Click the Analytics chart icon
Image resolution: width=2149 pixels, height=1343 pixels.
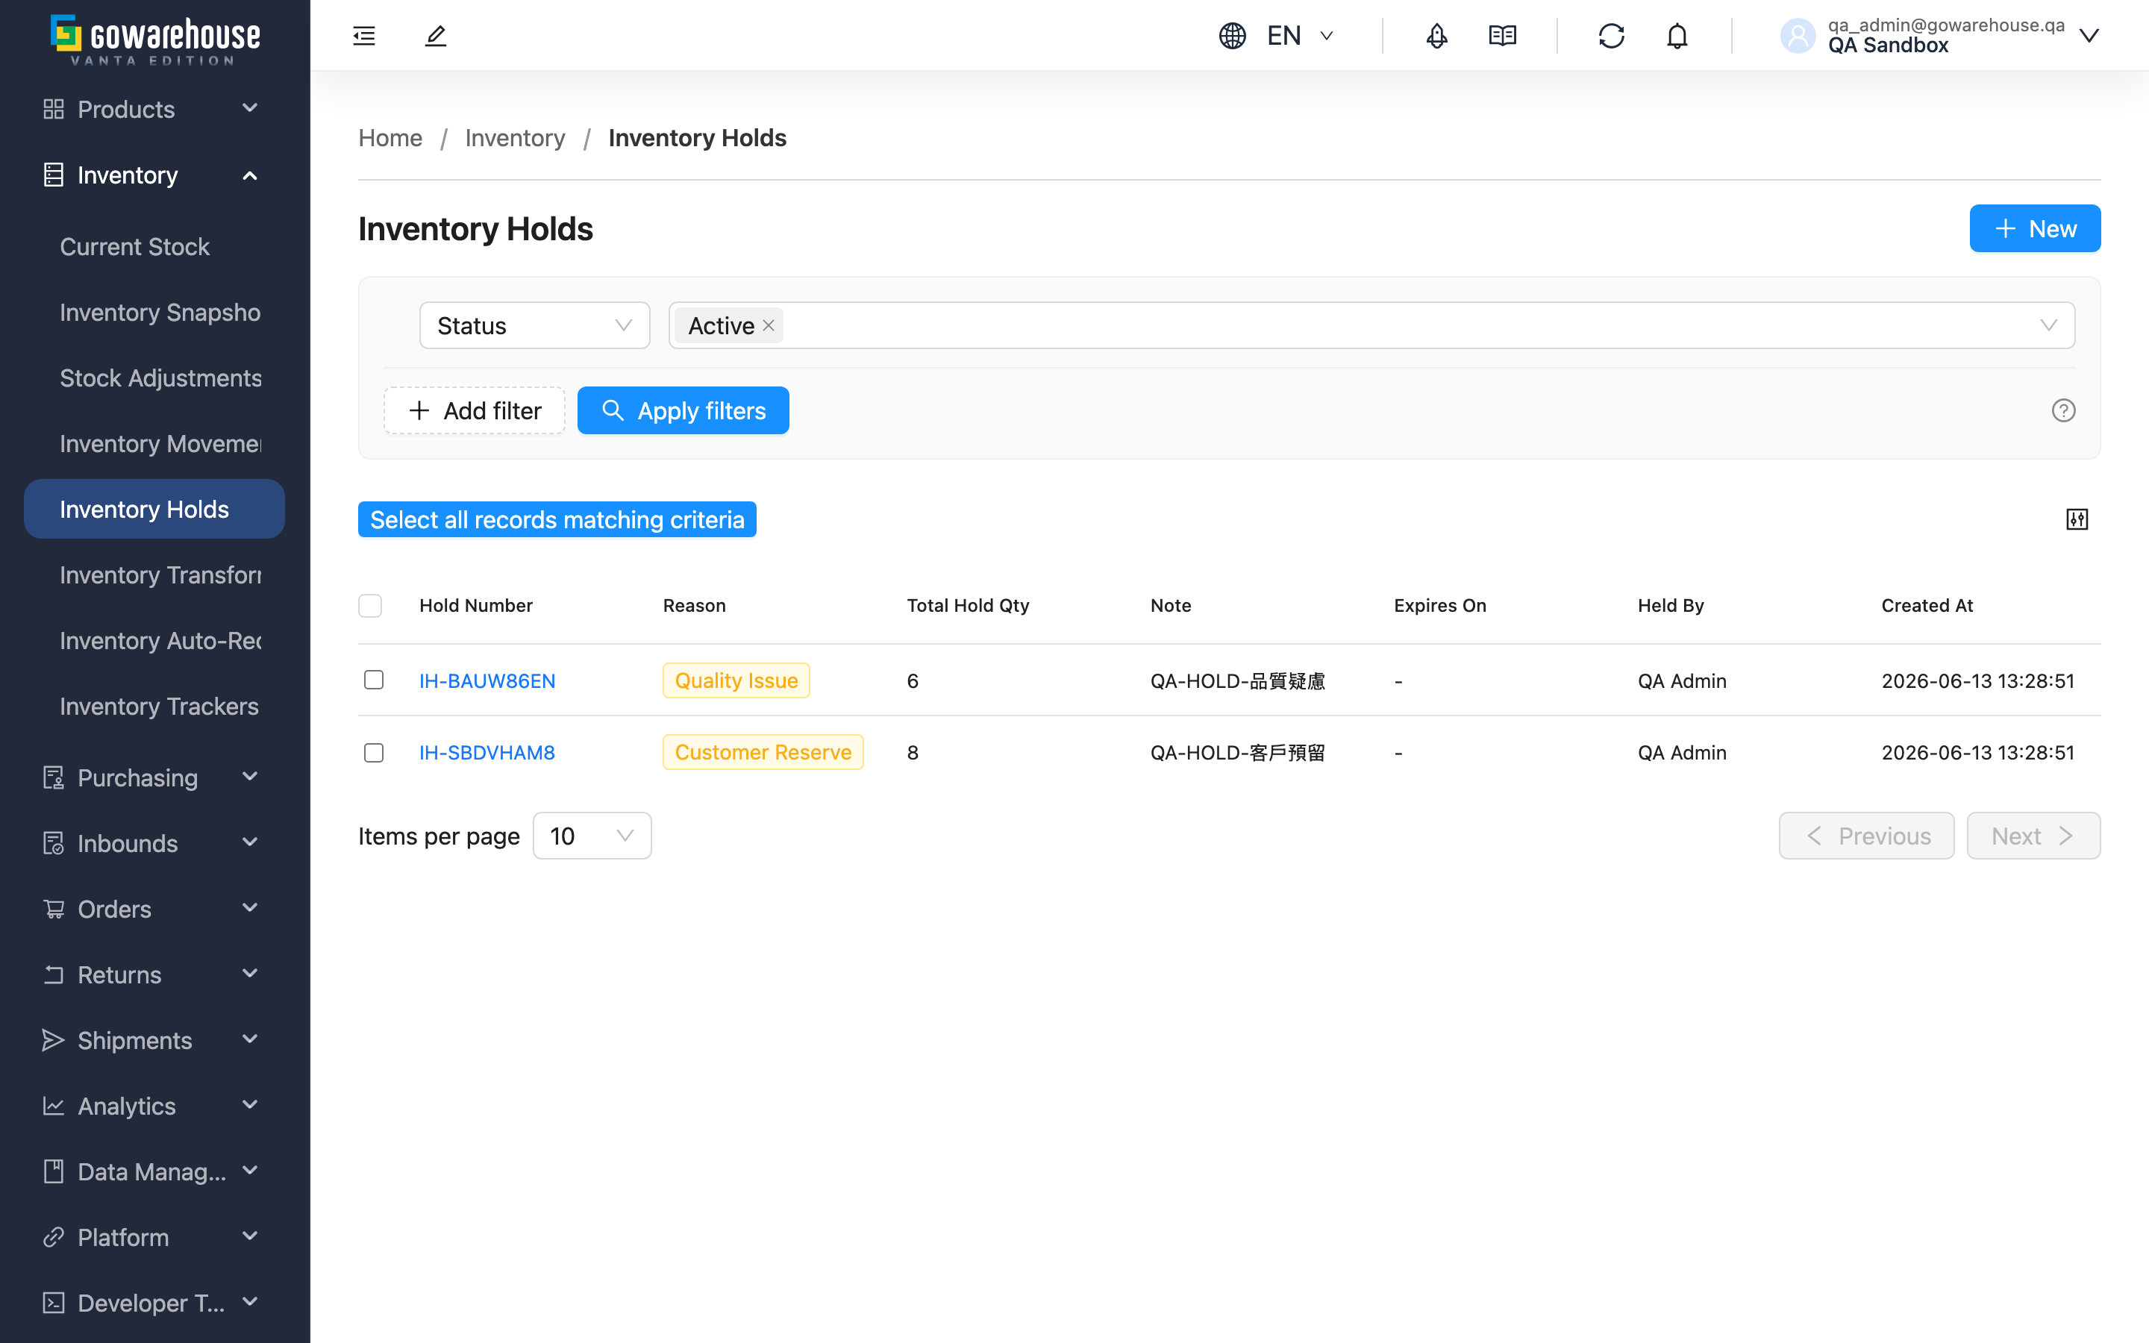point(53,1106)
